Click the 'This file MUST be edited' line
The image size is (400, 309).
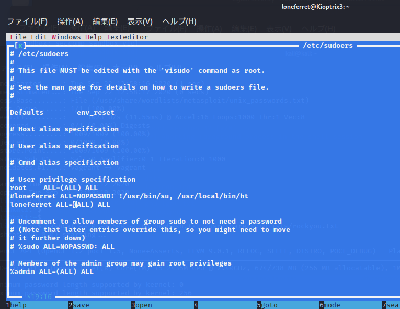pyautogui.click(x=137, y=71)
